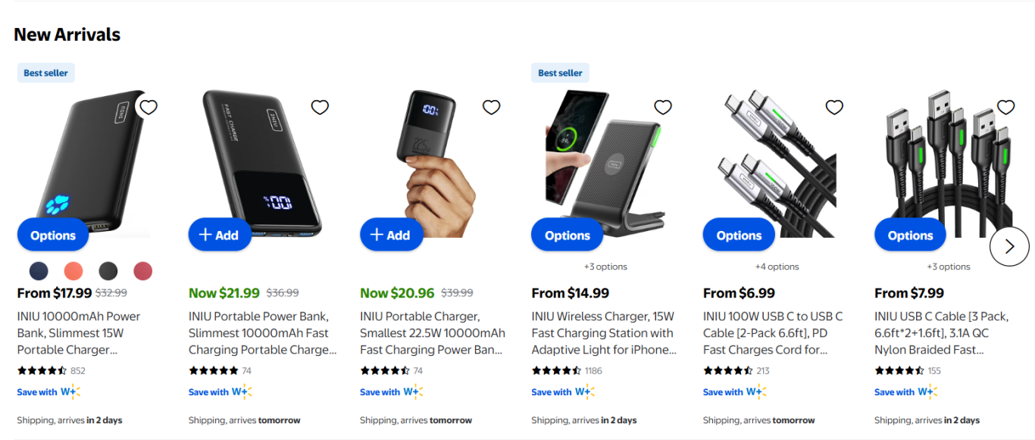
Task: Add the $20.96 Portable Charger to cart
Action: click(x=390, y=235)
